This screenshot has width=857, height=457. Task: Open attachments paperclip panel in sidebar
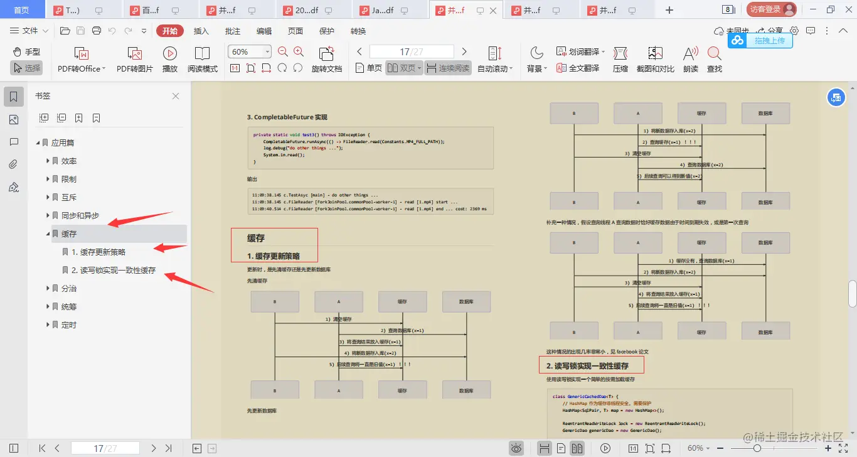click(x=14, y=164)
